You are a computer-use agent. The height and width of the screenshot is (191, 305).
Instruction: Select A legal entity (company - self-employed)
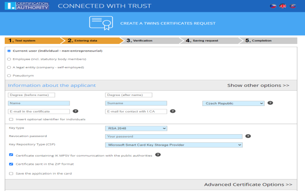pyautogui.click(x=9, y=67)
